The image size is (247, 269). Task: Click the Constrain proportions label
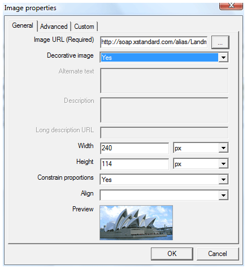click(x=66, y=177)
